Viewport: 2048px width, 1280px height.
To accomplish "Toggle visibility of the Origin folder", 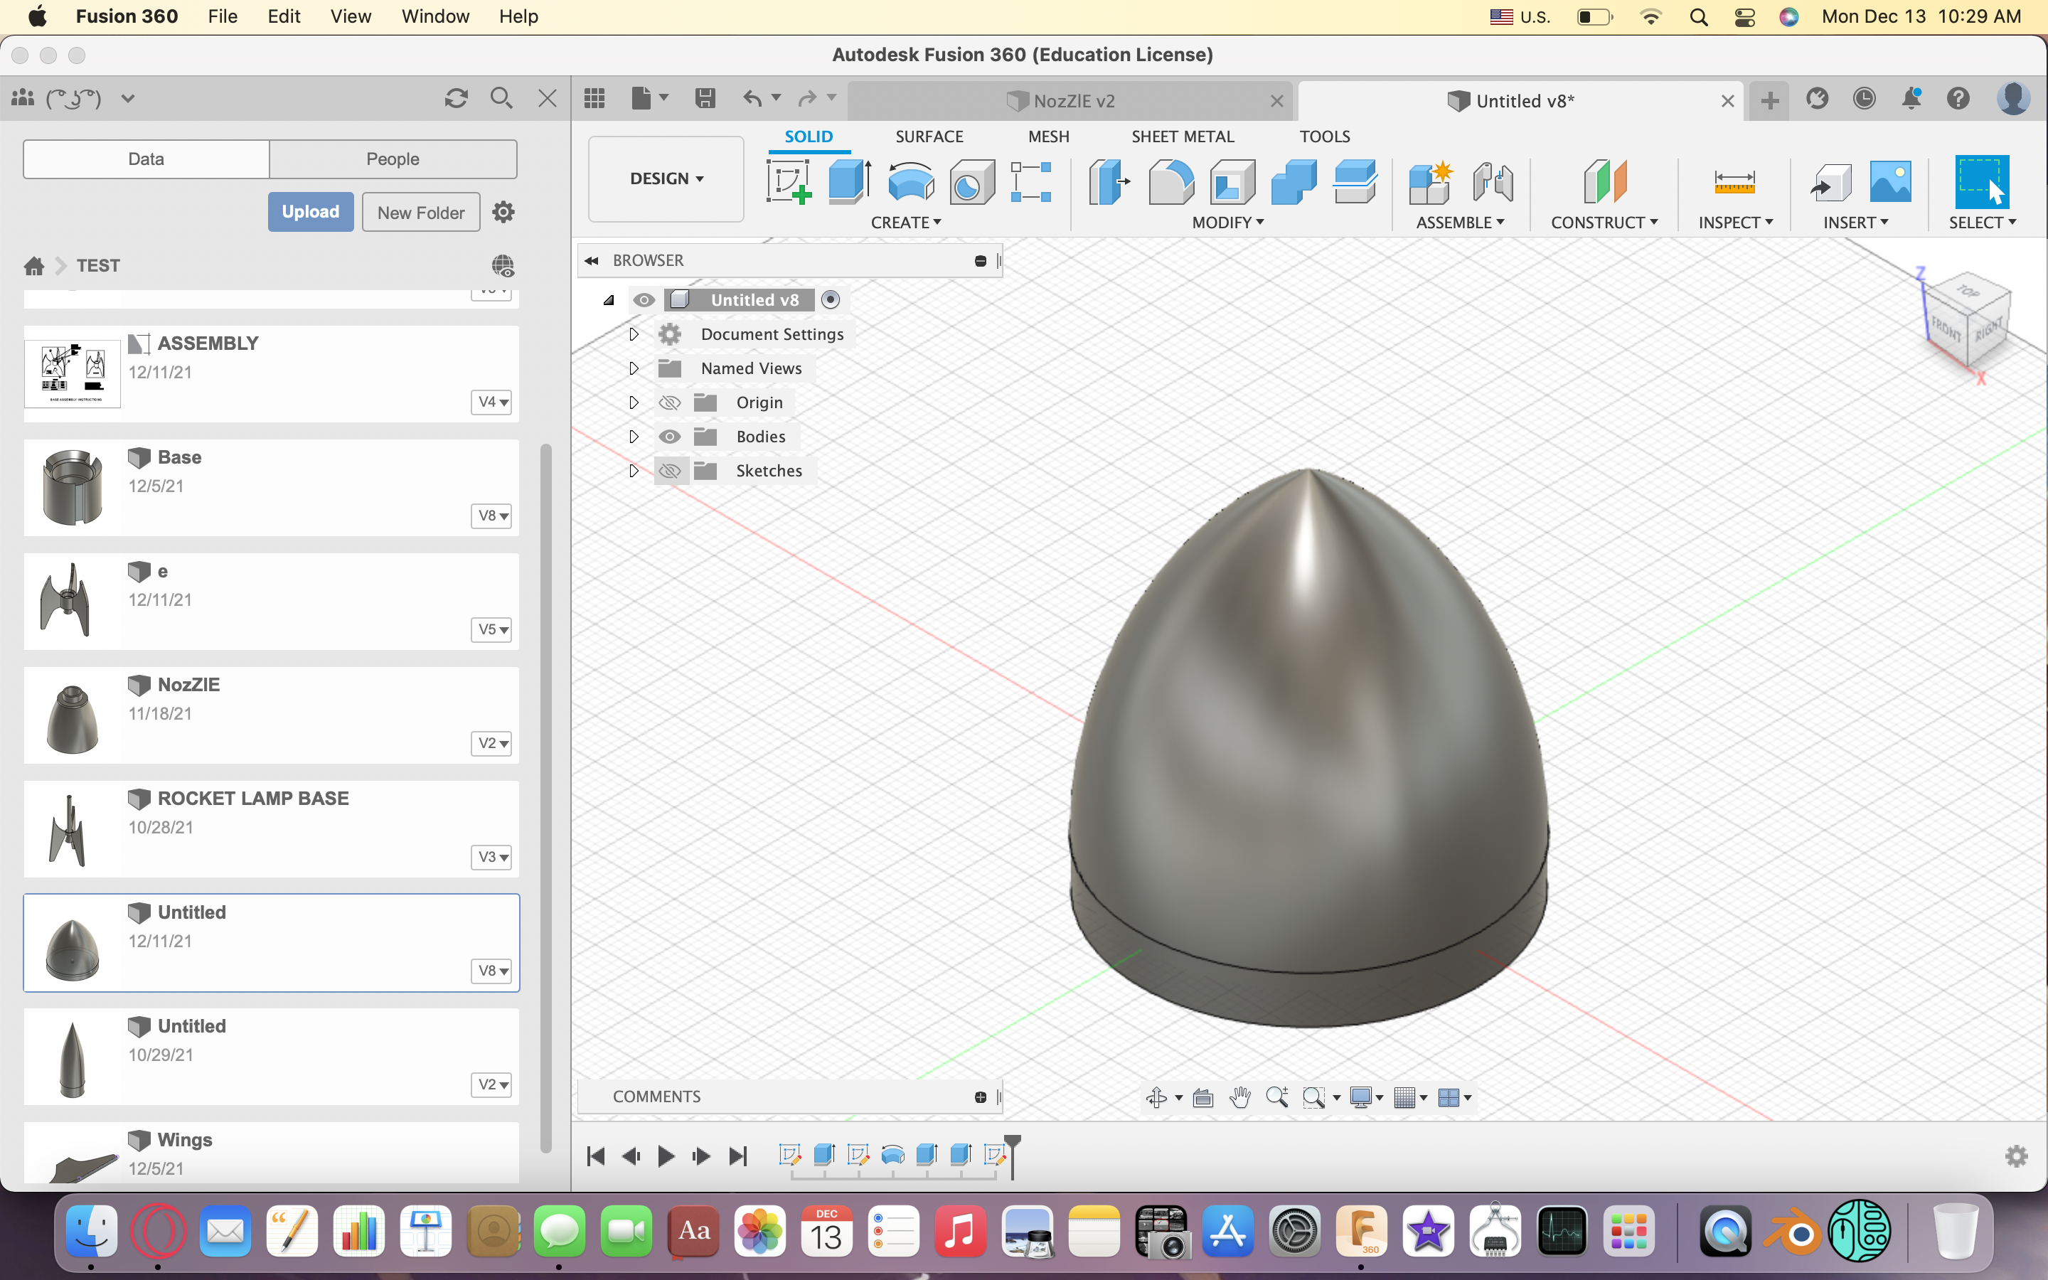I will point(669,401).
